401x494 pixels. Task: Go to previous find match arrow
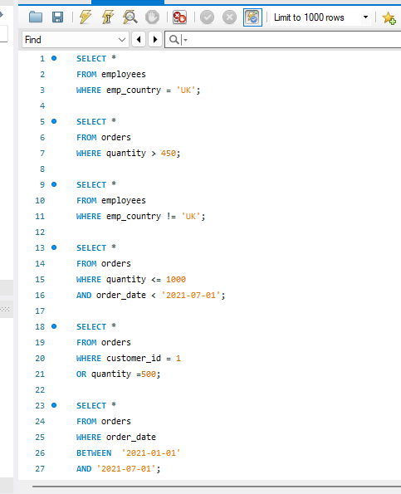pyautogui.click(x=139, y=40)
